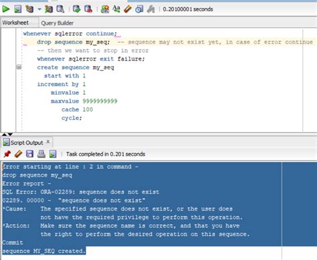Click 'Error starting at line : 2' output line
Image resolution: width=317 pixels, height=260 pixels.
(x=70, y=167)
